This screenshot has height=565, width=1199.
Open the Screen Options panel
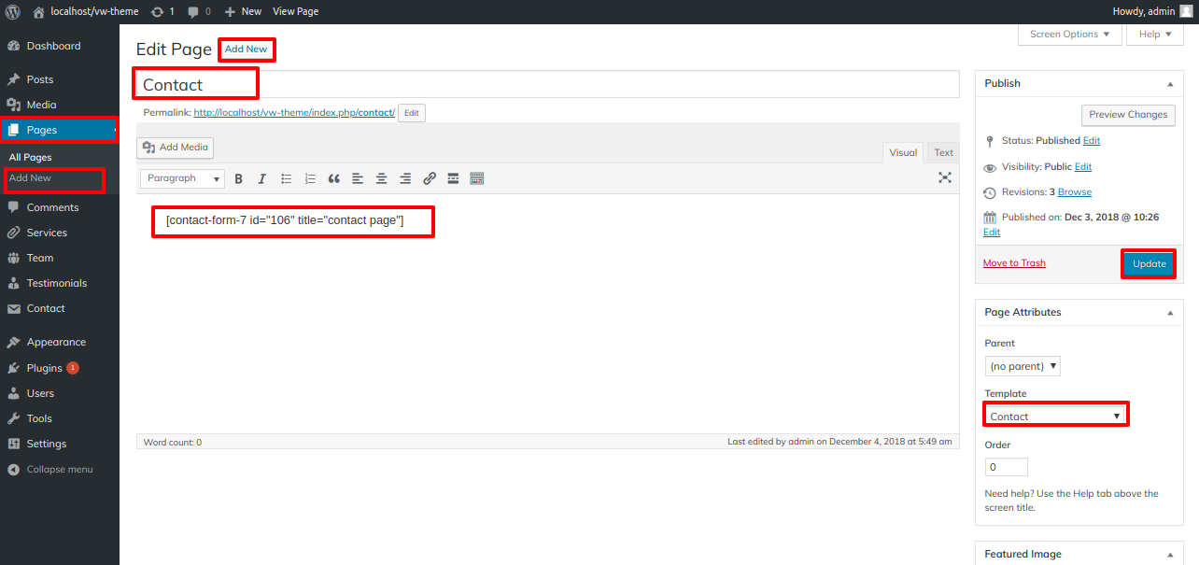[x=1069, y=35]
